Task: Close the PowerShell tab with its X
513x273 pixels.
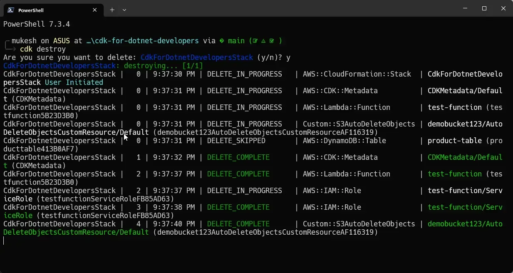Action: coord(94,10)
